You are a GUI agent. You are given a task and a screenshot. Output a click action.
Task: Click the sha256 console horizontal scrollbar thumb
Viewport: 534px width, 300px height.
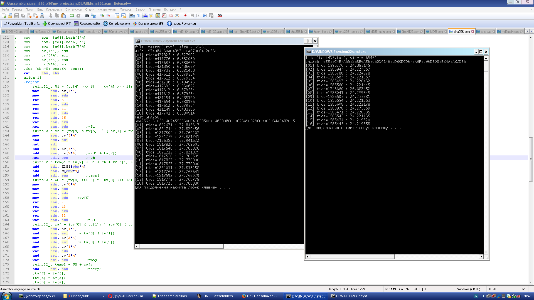tap(352, 257)
